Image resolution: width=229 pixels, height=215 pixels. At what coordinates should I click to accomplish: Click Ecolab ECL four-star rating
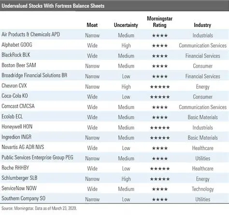click(x=160, y=117)
